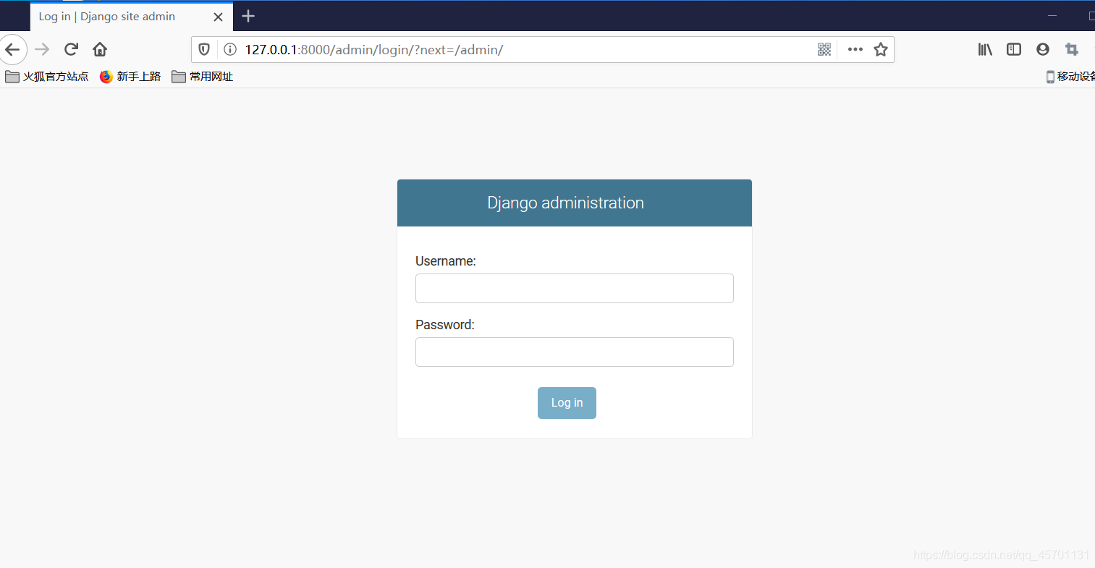This screenshot has height=568, width=1095.
Task: Show site information icon in address bar
Action: point(230,49)
